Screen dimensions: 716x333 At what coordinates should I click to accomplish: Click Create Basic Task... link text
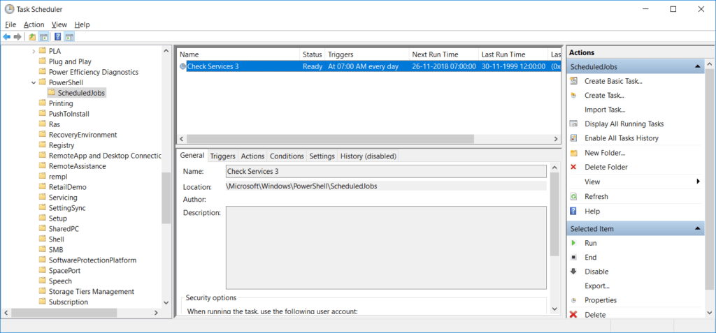[613, 81]
